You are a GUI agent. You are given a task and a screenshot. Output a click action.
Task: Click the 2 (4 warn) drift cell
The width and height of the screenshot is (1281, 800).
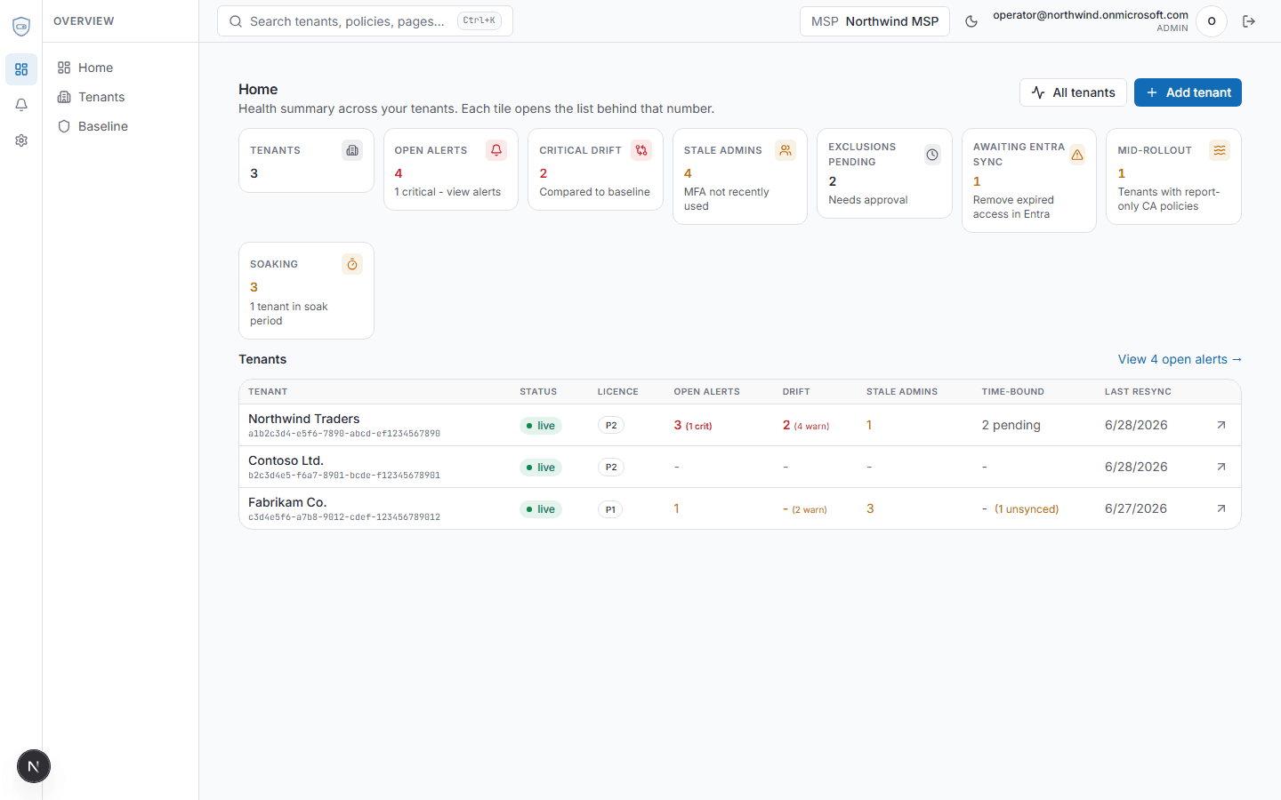(x=806, y=426)
